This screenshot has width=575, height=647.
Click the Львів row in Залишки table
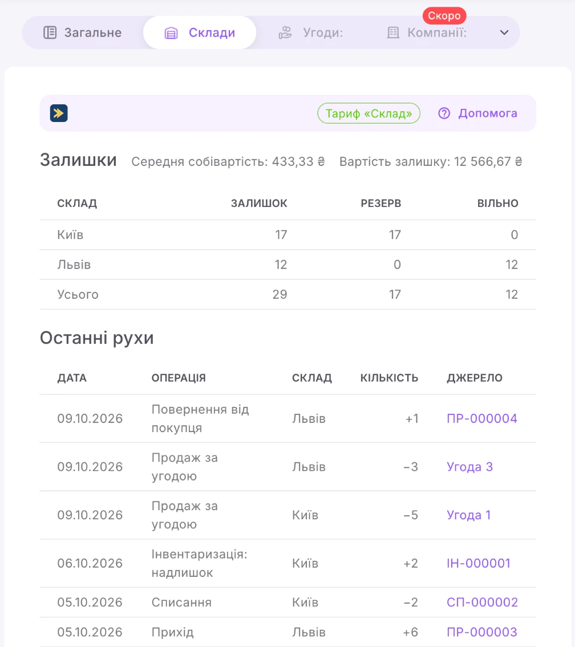tap(287, 265)
